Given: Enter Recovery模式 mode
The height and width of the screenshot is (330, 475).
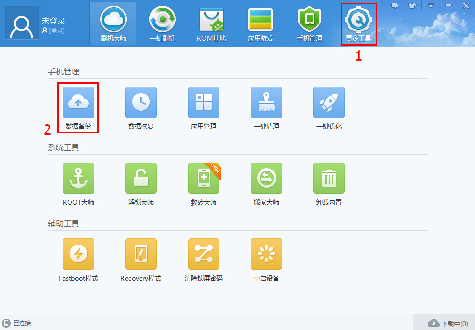Looking at the screenshot, I should click(141, 254).
